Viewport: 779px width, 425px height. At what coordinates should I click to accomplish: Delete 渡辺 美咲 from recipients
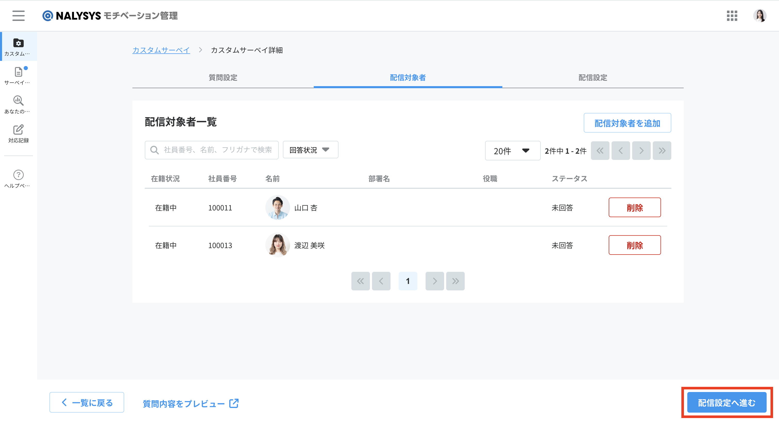(x=634, y=245)
